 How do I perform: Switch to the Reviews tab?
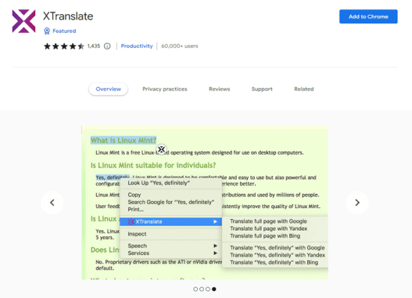click(220, 89)
